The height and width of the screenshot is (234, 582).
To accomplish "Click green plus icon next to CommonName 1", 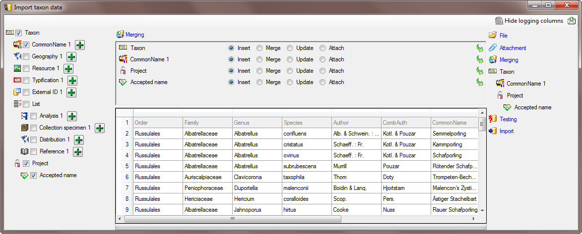I will (80, 45).
